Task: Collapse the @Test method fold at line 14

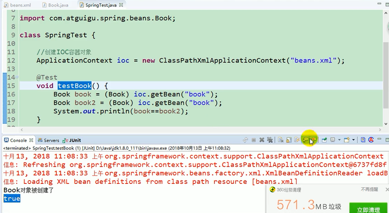Action: 17,77
